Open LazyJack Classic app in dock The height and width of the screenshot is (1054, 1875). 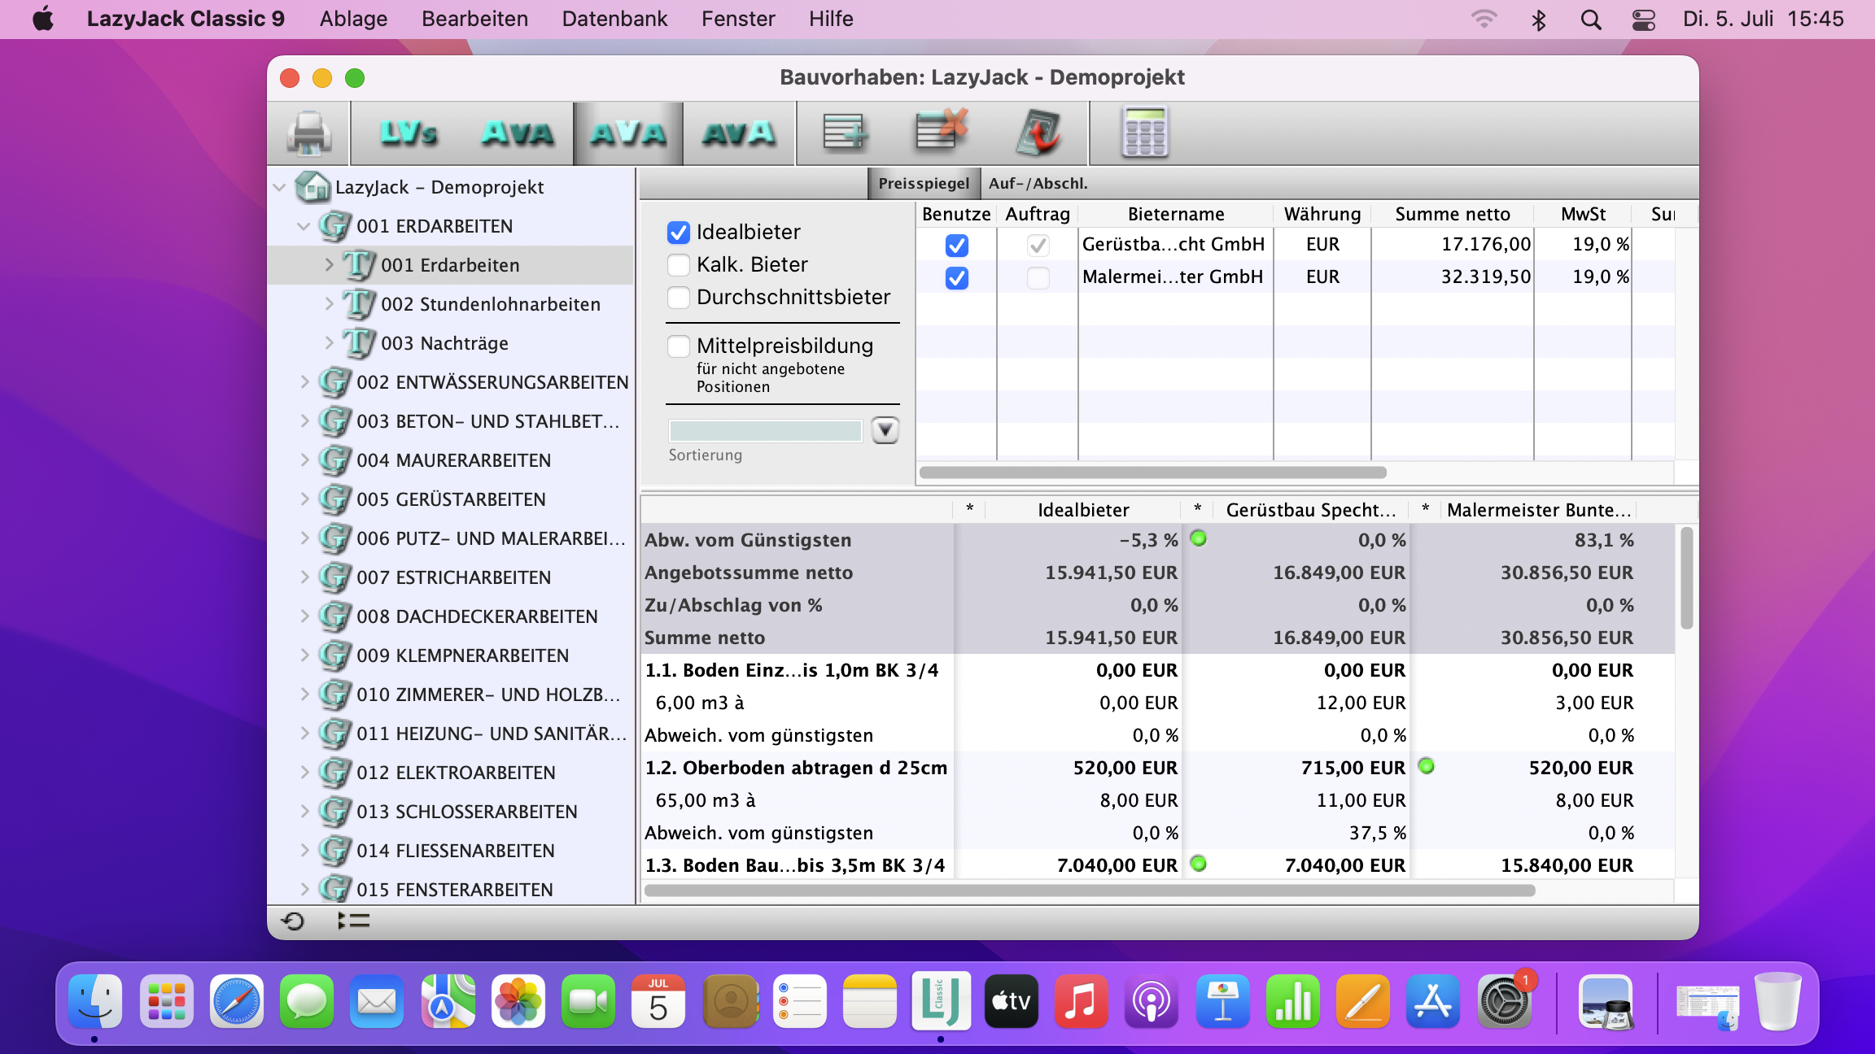941,1001
